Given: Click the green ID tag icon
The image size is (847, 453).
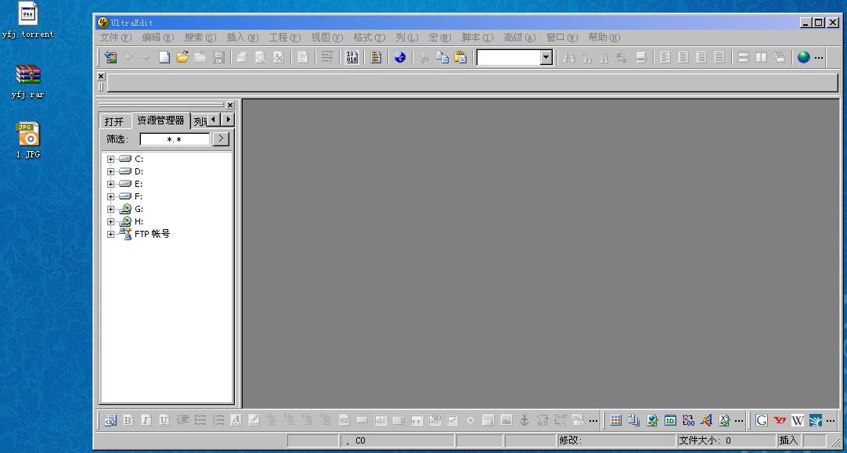Looking at the screenshot, I should [x=670, y=420].
